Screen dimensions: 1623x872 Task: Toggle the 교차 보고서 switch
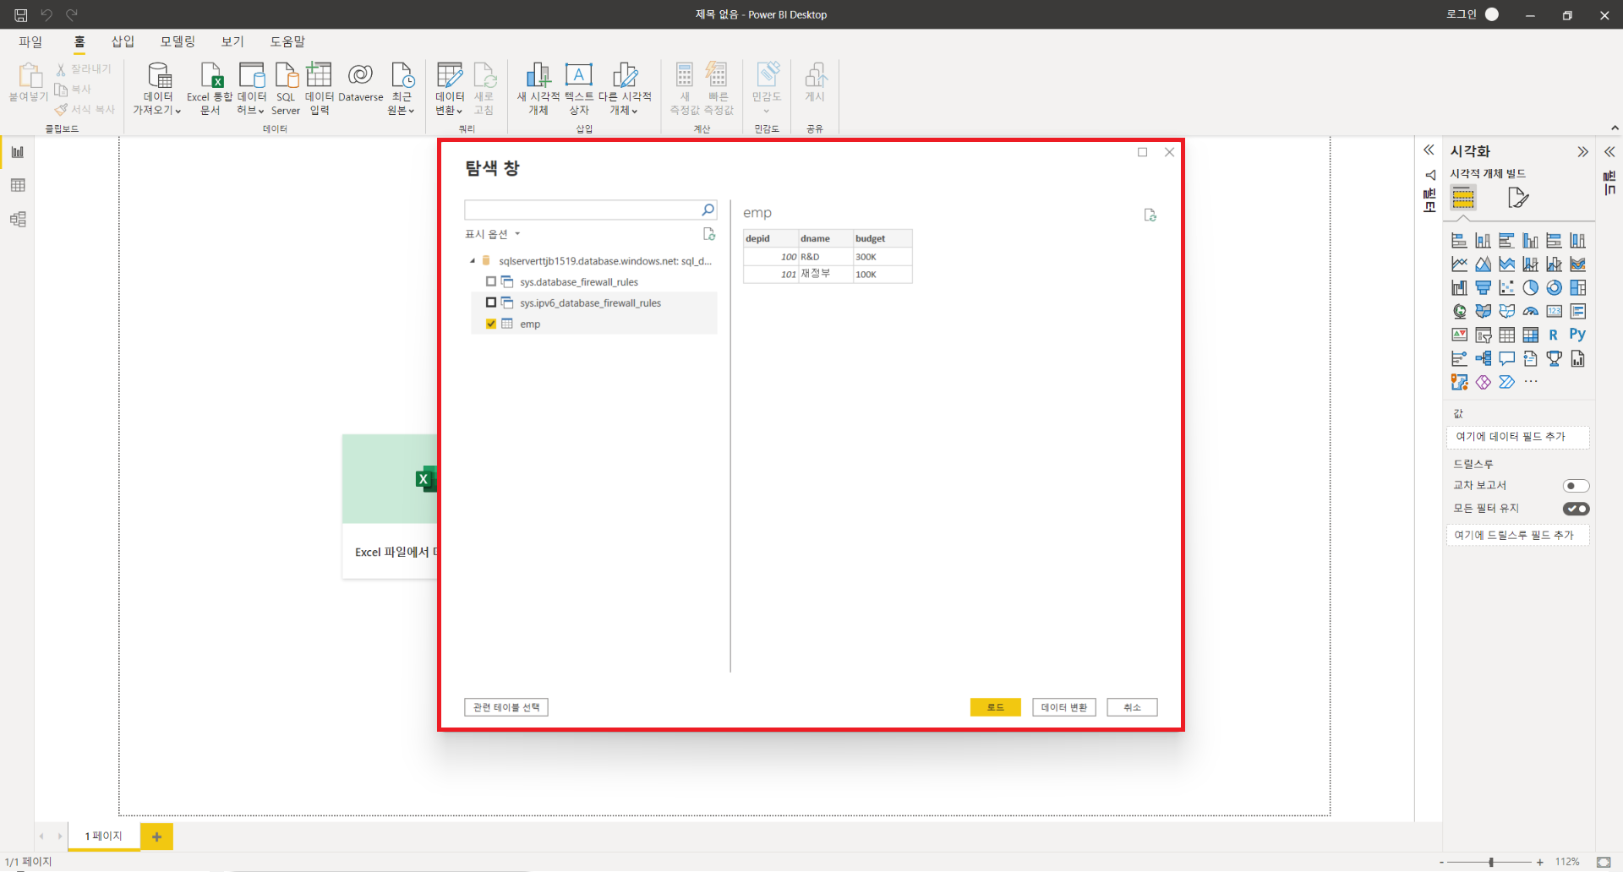1577,486
